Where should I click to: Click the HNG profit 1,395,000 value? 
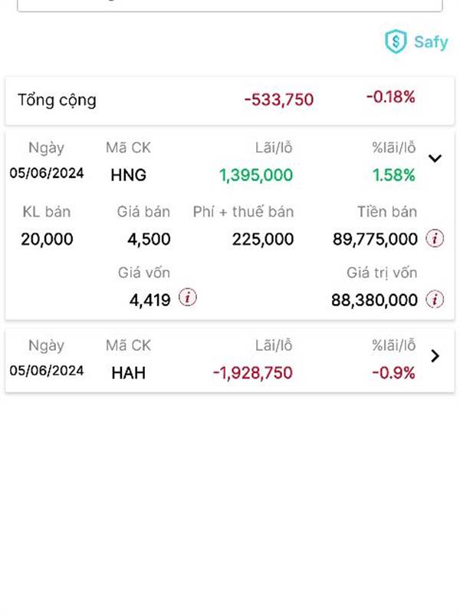coord(256,175)
